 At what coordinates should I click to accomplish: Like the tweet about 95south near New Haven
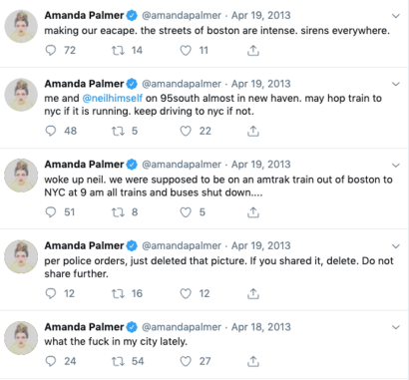tap(186, 131)
